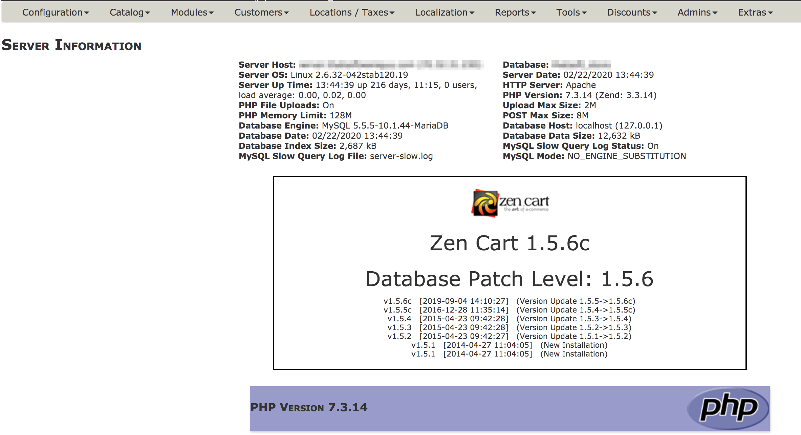Select the PHP Version line with Zend 3.3.14
Screen dimensions: 801x435
580,95
